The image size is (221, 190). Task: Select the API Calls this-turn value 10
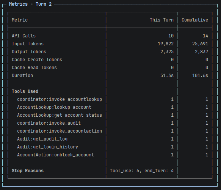[171, 36]
